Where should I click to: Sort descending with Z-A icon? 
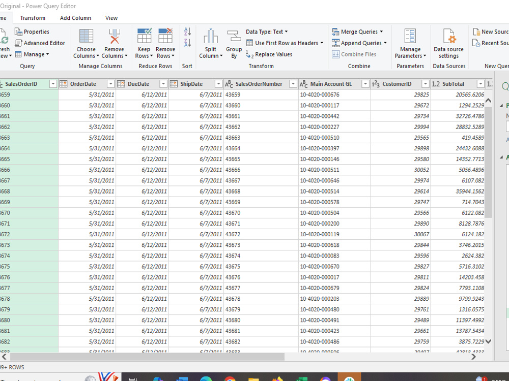click(x=187, y=43)
